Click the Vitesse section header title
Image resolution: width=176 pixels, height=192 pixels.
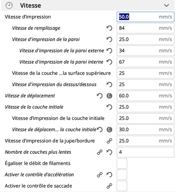point(31,6)
